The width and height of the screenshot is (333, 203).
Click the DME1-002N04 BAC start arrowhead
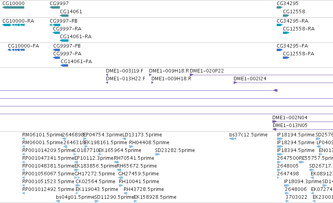click(274, 122)
